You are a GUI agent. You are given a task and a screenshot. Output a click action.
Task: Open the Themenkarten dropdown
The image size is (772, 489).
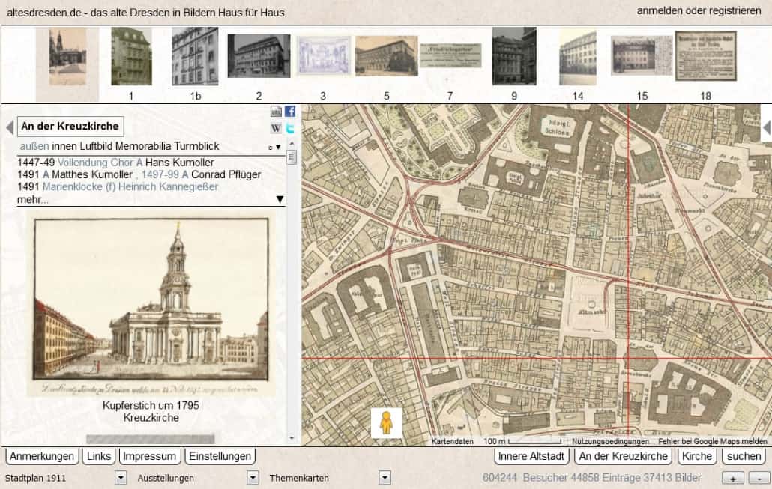[385, 478]
